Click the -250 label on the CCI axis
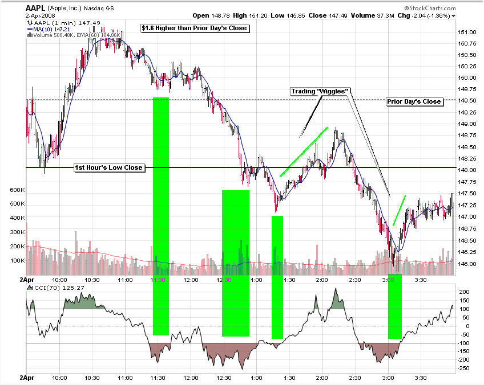The image size is (484, 385). (x=463, y=368)
